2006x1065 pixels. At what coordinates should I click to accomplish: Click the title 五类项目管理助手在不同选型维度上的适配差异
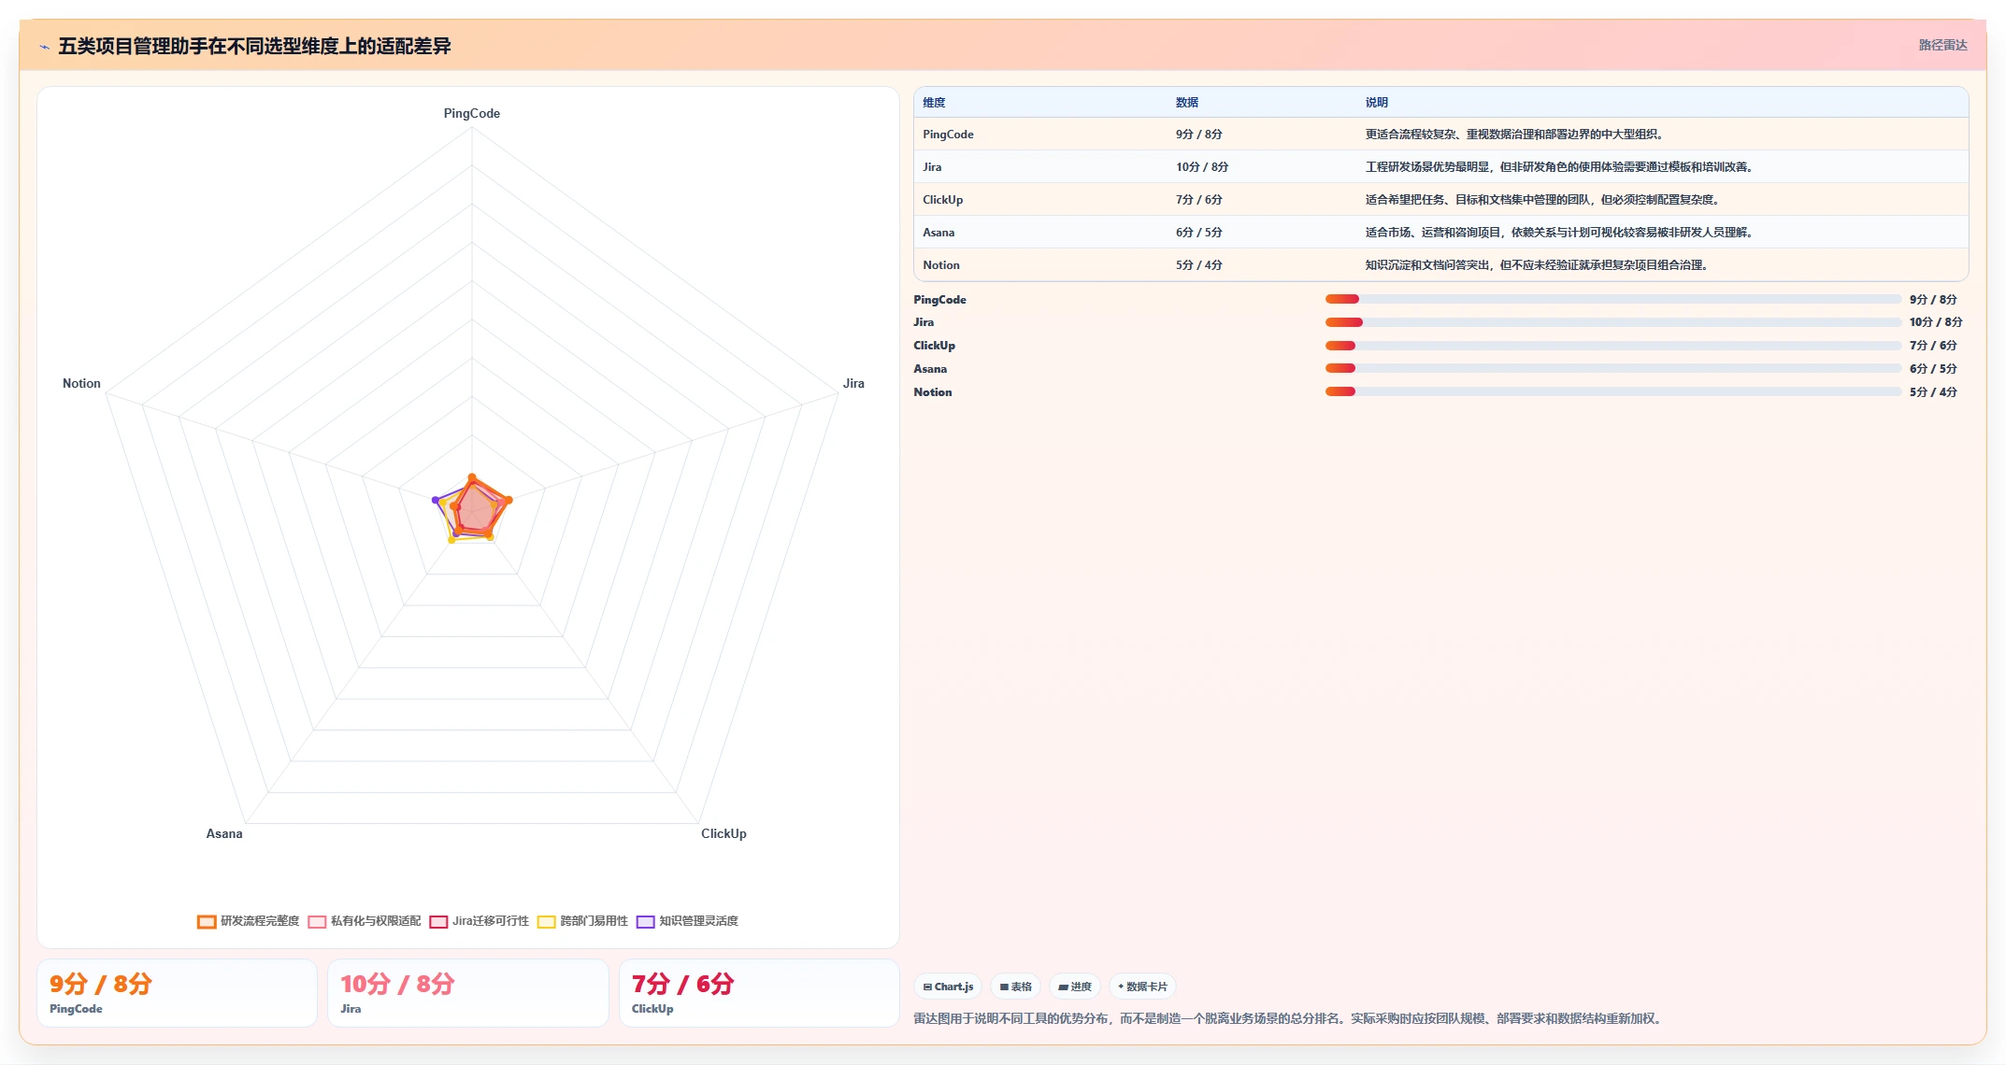[254, 46]
